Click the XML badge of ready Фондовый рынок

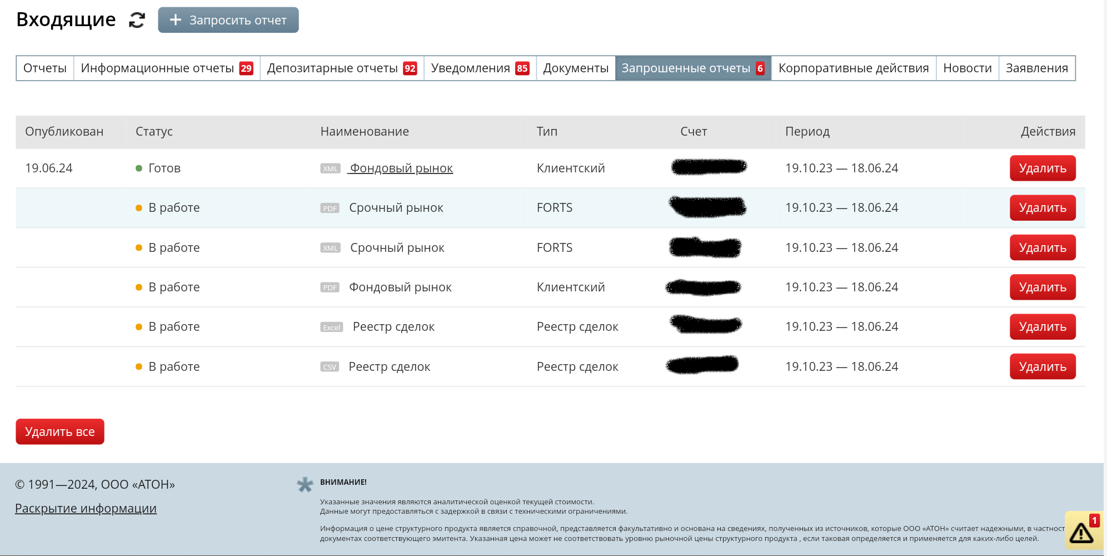pyautogui.click(x=330, y=168)
